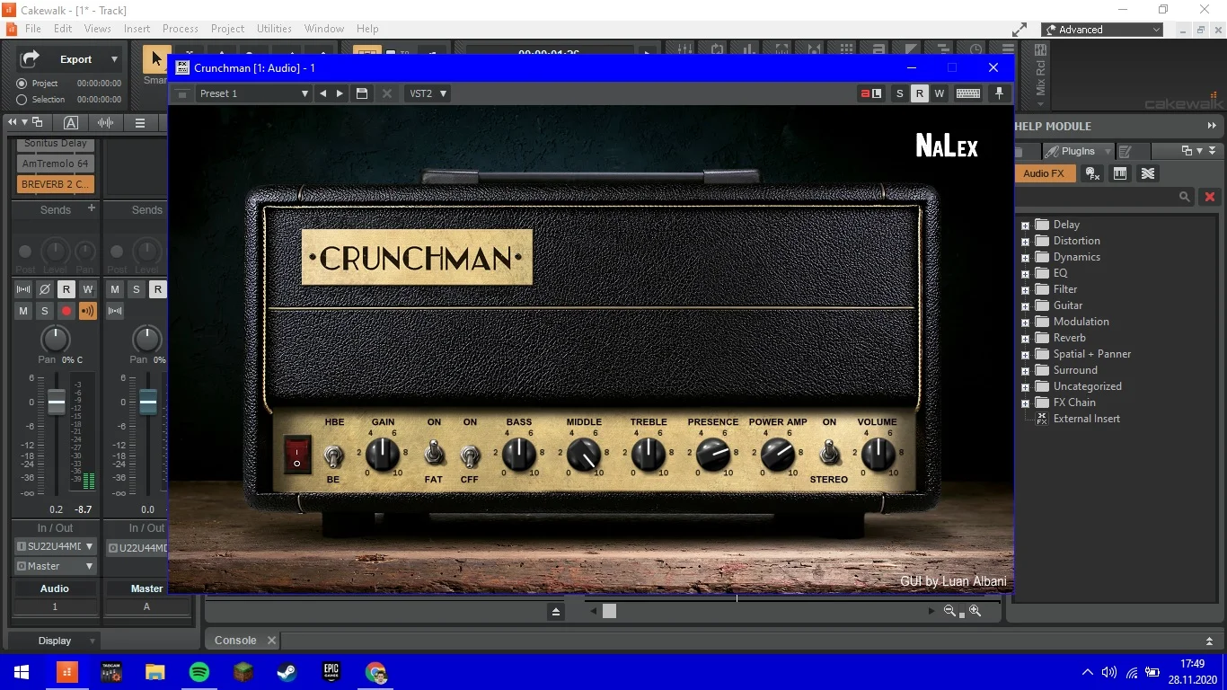Open the instruments browser piano icon

[1120, 173]
